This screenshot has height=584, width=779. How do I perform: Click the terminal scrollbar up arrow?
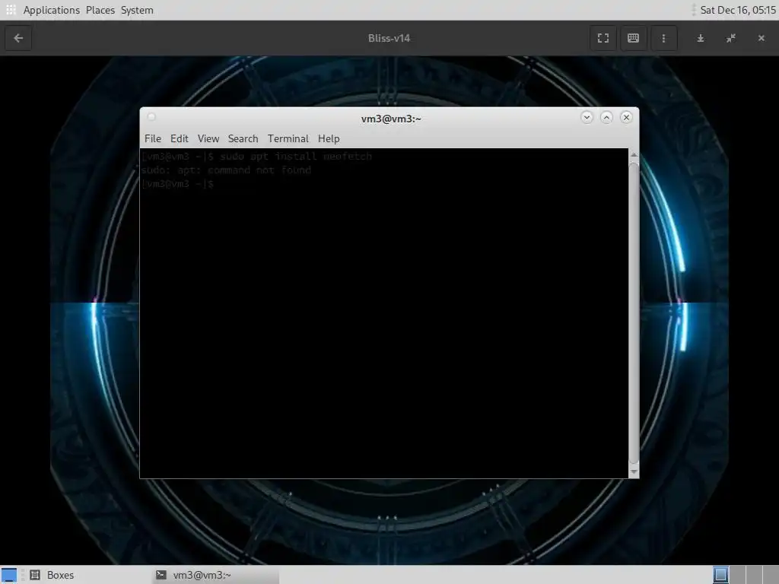tap(634, 155)
